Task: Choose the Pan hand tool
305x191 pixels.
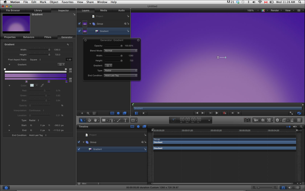Action: click(96, 120)
